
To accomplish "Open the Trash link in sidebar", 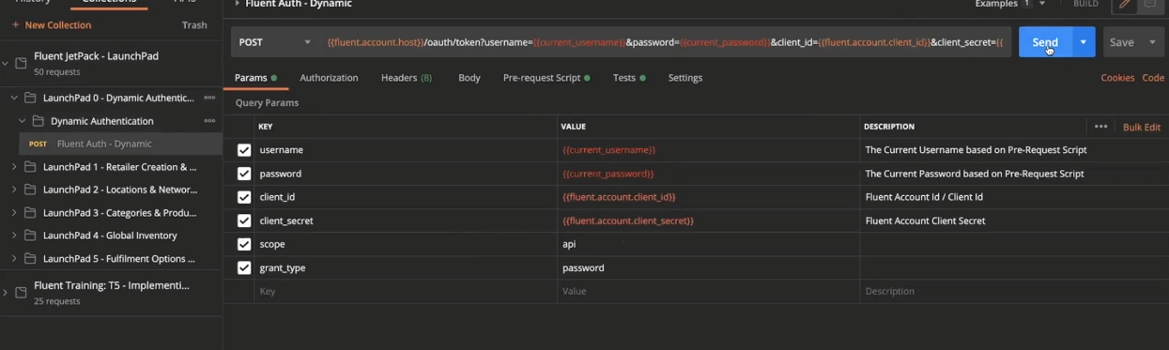I will click(194, 25).
